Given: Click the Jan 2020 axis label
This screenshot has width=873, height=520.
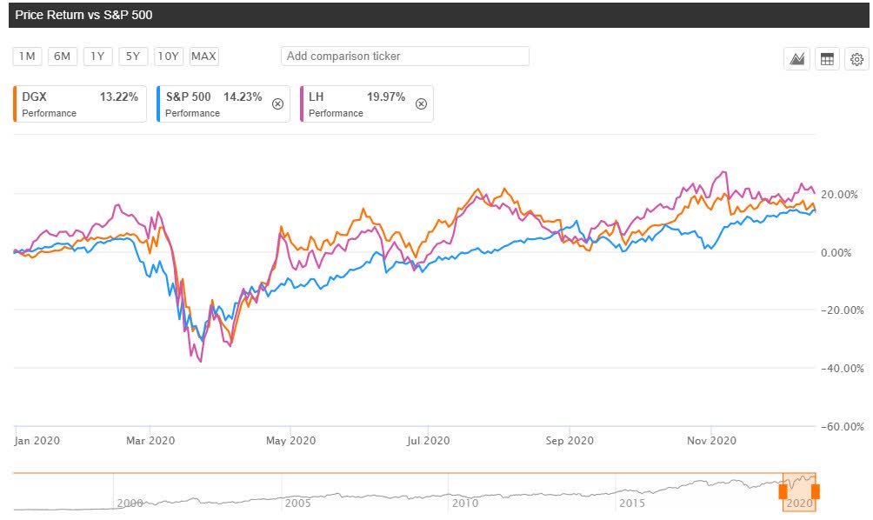Looking at the screenshot, I should [37, 441].
